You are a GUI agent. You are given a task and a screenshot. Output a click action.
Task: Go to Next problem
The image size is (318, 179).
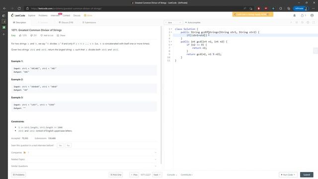[x=157, y=175]
